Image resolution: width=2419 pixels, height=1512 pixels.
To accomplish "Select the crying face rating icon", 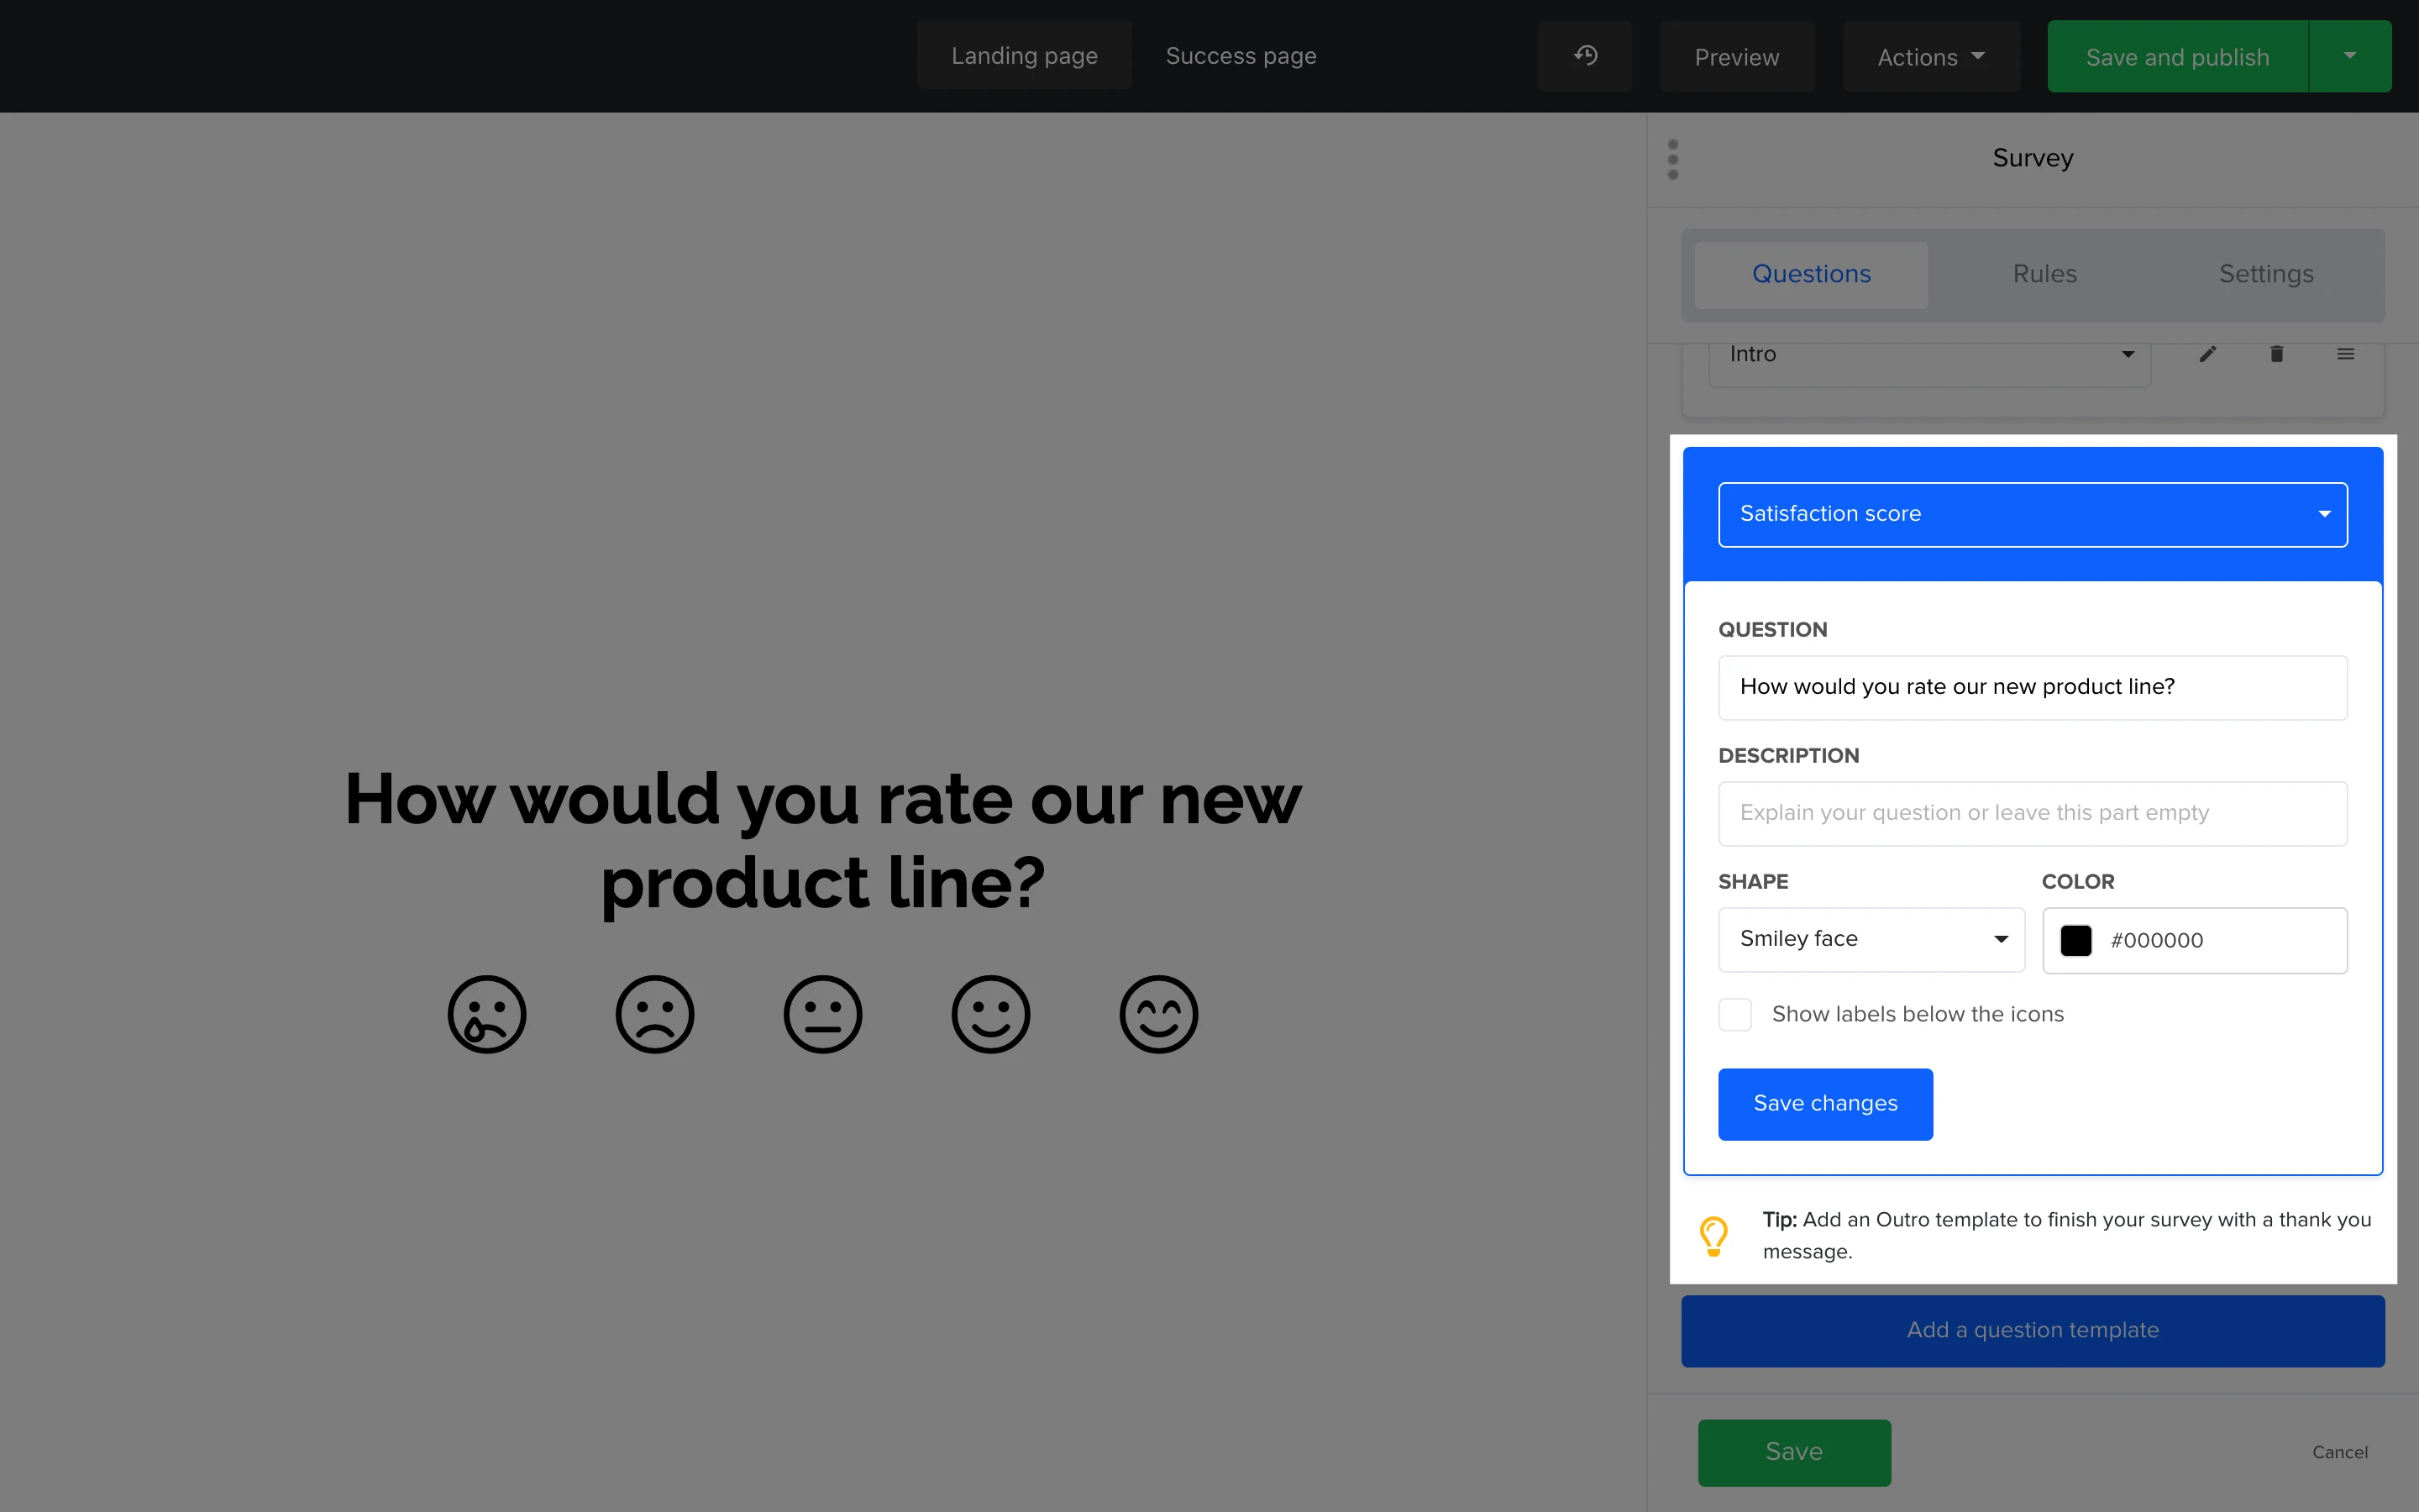I will (487, 1014).
